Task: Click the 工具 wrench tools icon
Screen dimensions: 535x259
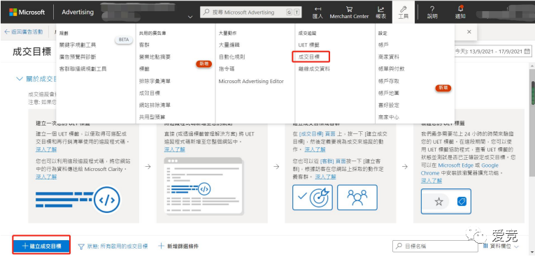Action: (404, 9)
